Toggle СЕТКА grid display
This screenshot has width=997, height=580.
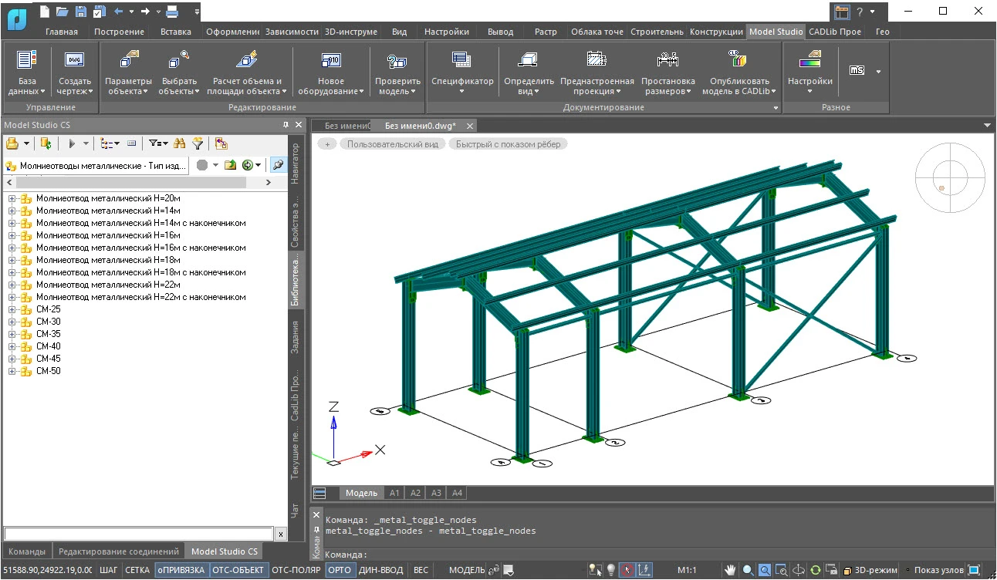click(x=137, y=571)
